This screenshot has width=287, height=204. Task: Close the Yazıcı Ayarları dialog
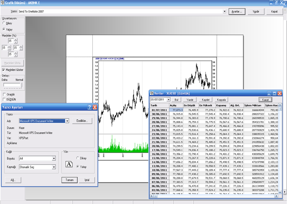(95, 107)
